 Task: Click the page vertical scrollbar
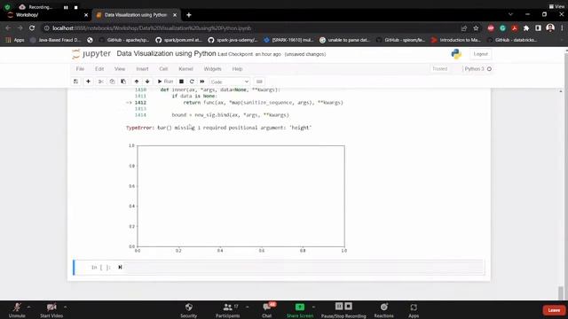click(561, 292)
